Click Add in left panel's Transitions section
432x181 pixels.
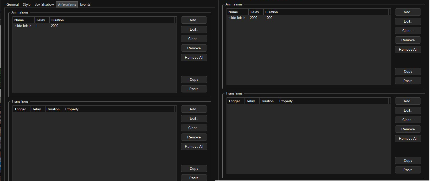point(194,109)
